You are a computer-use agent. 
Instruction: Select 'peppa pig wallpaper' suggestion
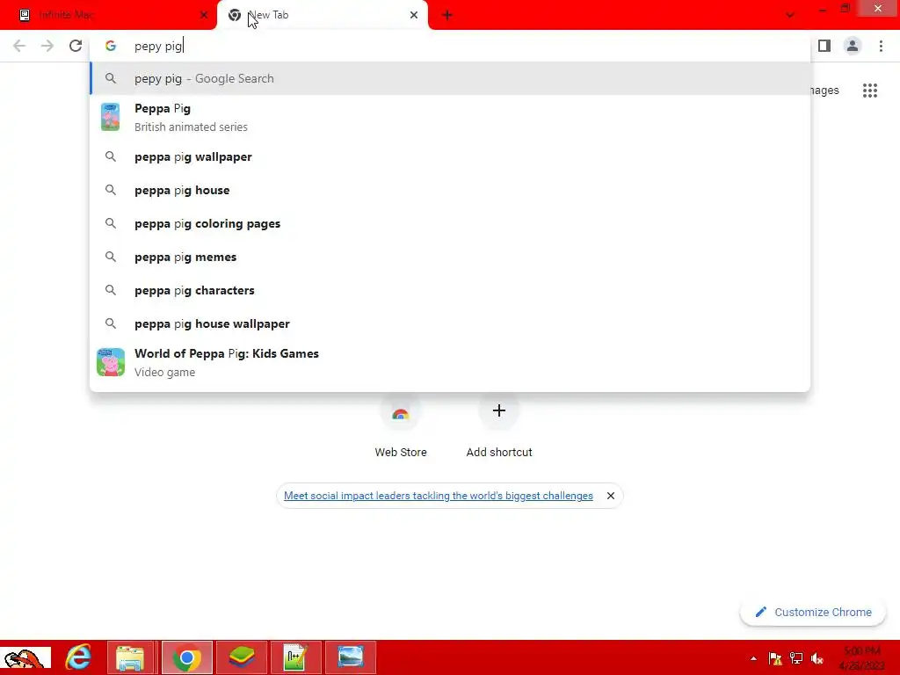click(450, 156)
